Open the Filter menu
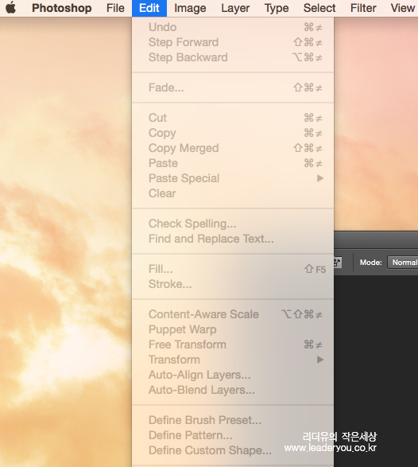Image resolution: width=418 pixels, height=467 pixels. [x=363, y=8]
